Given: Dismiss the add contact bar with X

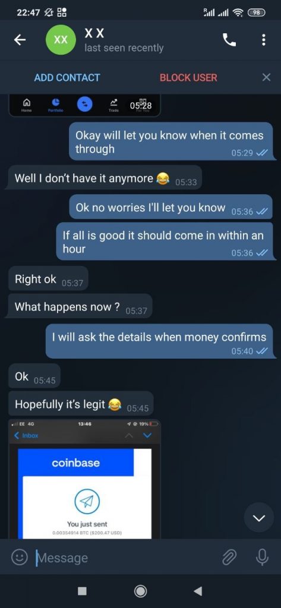Looking at the screenshot, I should pyautogui.click(x=266, y=77).
